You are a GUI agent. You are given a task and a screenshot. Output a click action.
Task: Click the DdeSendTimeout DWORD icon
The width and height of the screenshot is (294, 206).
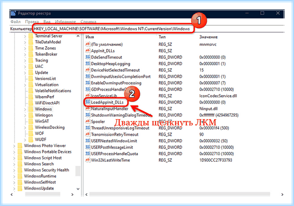pos(88,57)
